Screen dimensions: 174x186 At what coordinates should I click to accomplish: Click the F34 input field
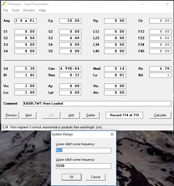160,45
